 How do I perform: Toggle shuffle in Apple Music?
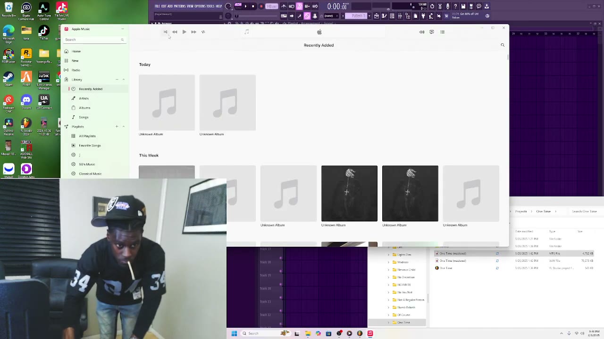click(x=165, y=32)
